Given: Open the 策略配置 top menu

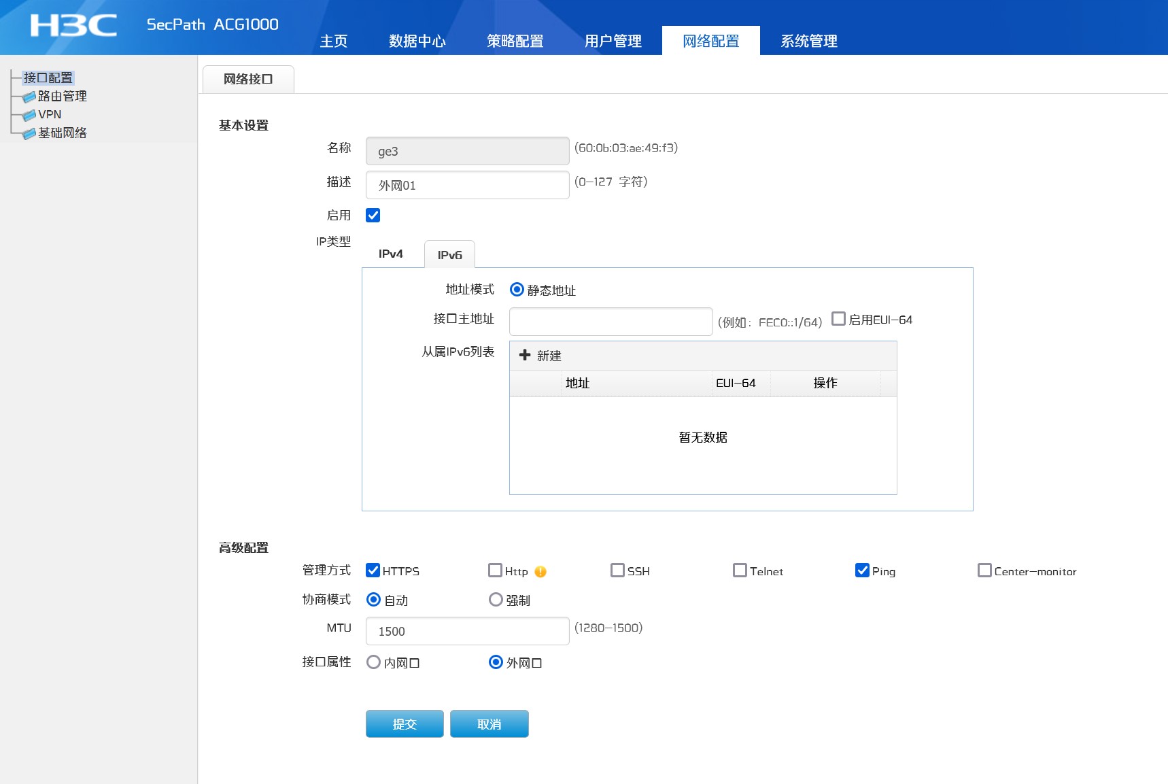Looking at the screenshot, I should point(515,41).
